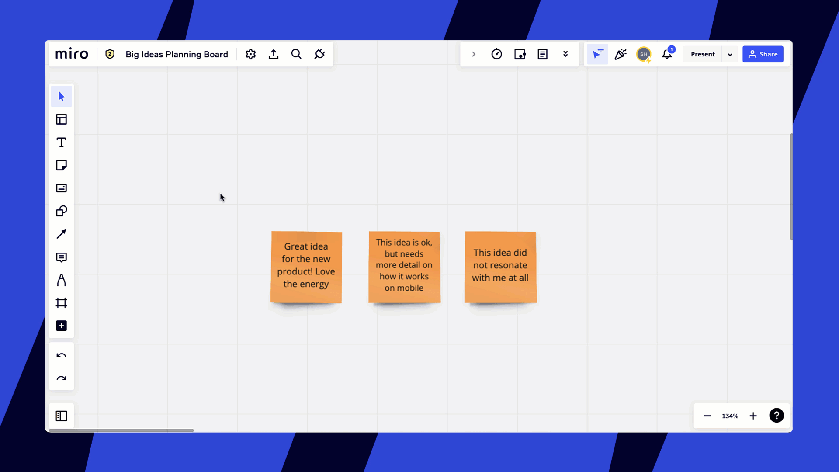Open the help question mark

click(777, 416)
